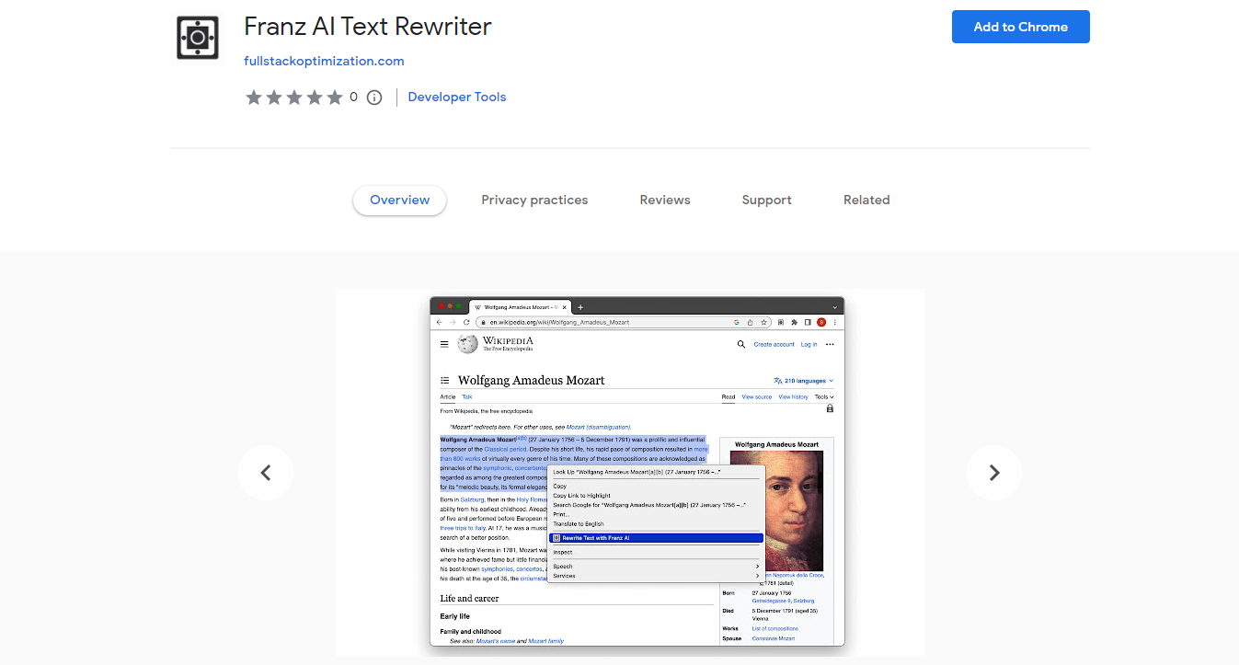Show the previous screenshot with left arrow

pyautogui.click(x=266, y=473)
